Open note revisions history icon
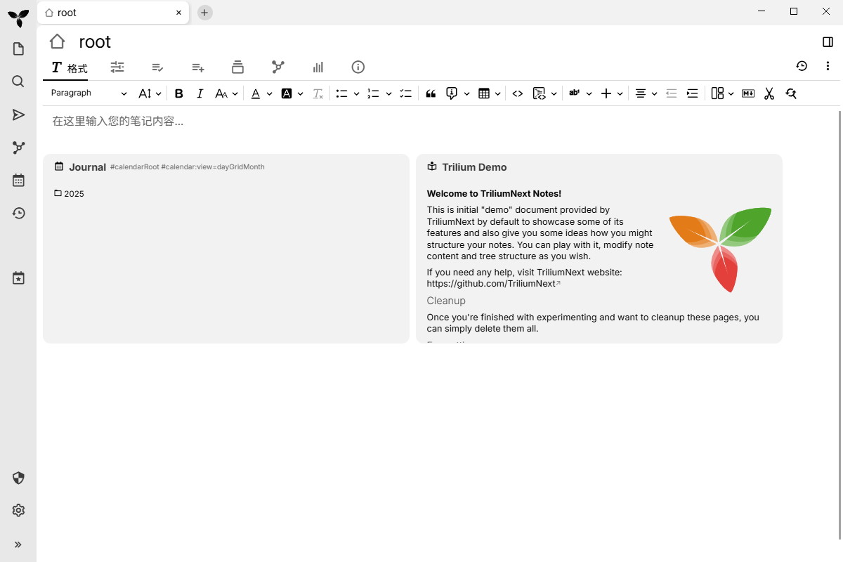 coord(802,66)
